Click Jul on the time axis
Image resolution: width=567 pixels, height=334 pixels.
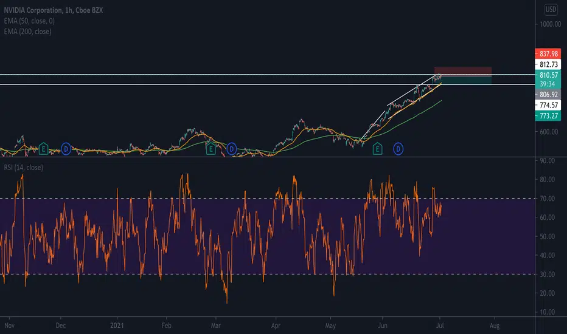click(x=440, y=325)
